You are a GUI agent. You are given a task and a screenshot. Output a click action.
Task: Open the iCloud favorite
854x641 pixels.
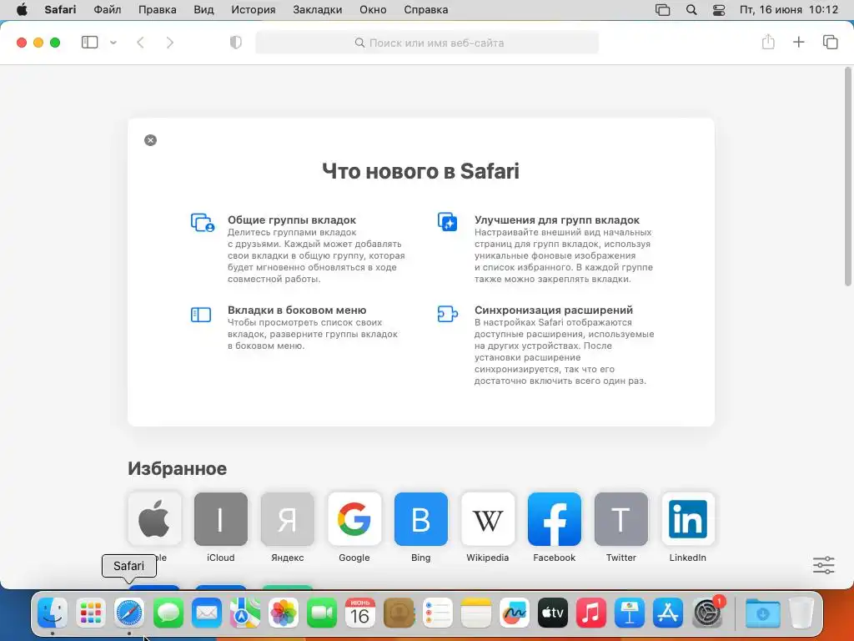click(x=220, y=519)
